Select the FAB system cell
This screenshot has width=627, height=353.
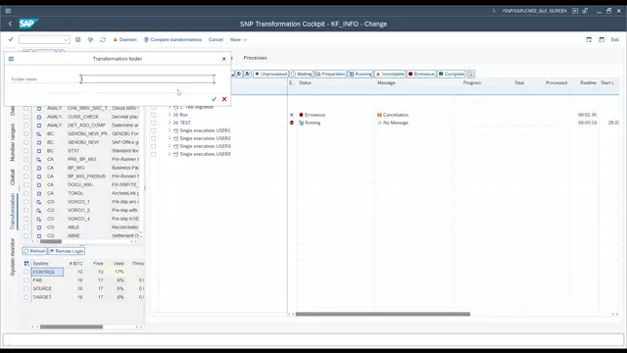tap(47, 280)
